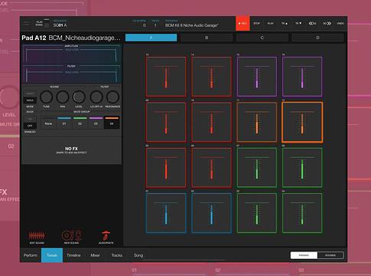Select mute group 01 (blue)
371x276 pixels.
(x=64, y=123)
